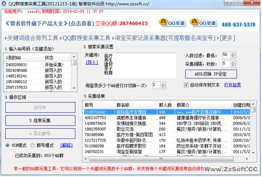262x177 pixels.
Task: Increase 采集间隔 seconds value
Action: pos(233,62)
